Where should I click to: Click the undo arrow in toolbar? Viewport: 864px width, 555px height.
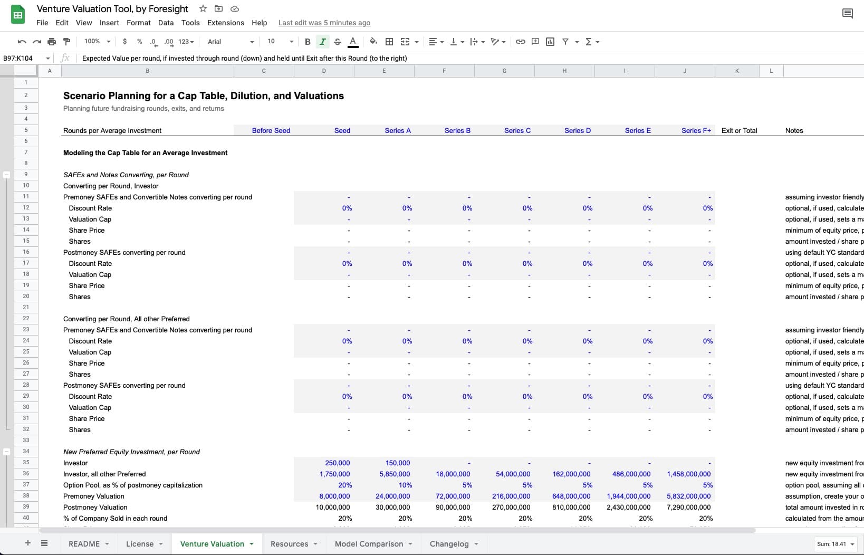22,42
